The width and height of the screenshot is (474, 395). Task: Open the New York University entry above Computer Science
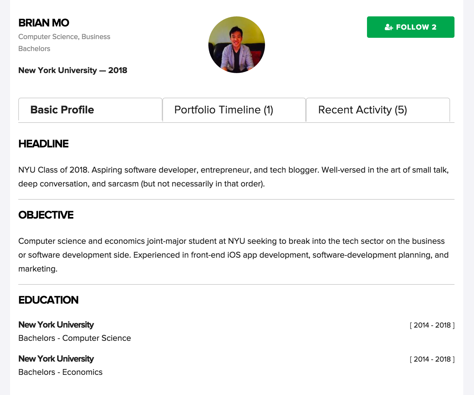tap(56, 325)
